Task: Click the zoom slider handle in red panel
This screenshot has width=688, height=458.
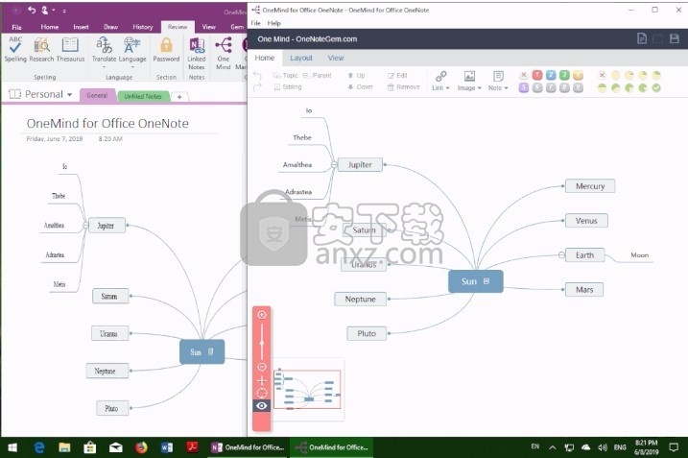Action: [x=262, y=343]
